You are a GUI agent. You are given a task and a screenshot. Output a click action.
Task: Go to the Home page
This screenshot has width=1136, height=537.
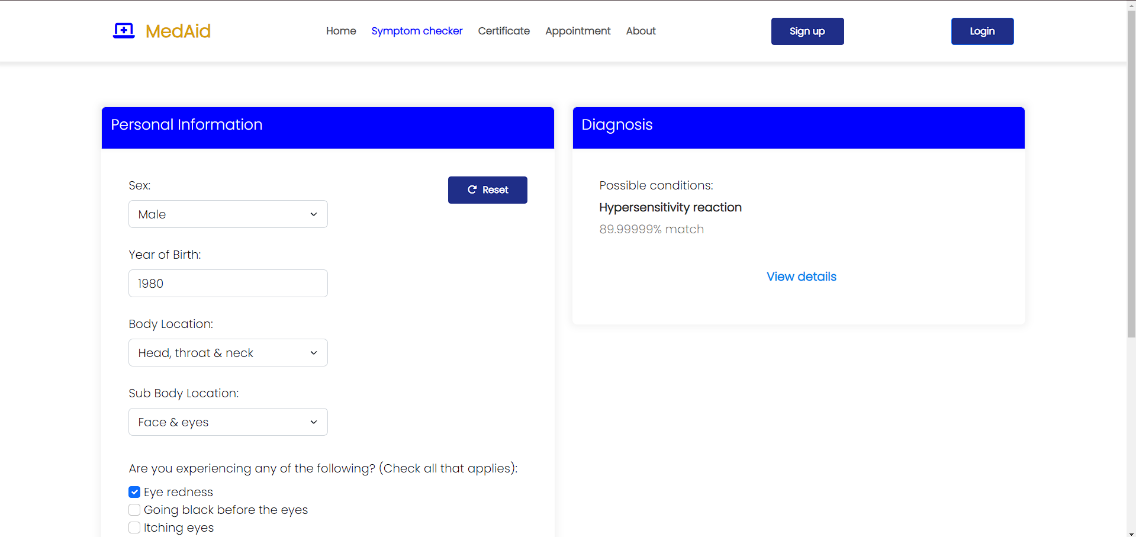pyautogui.click(x=341, y=31)
